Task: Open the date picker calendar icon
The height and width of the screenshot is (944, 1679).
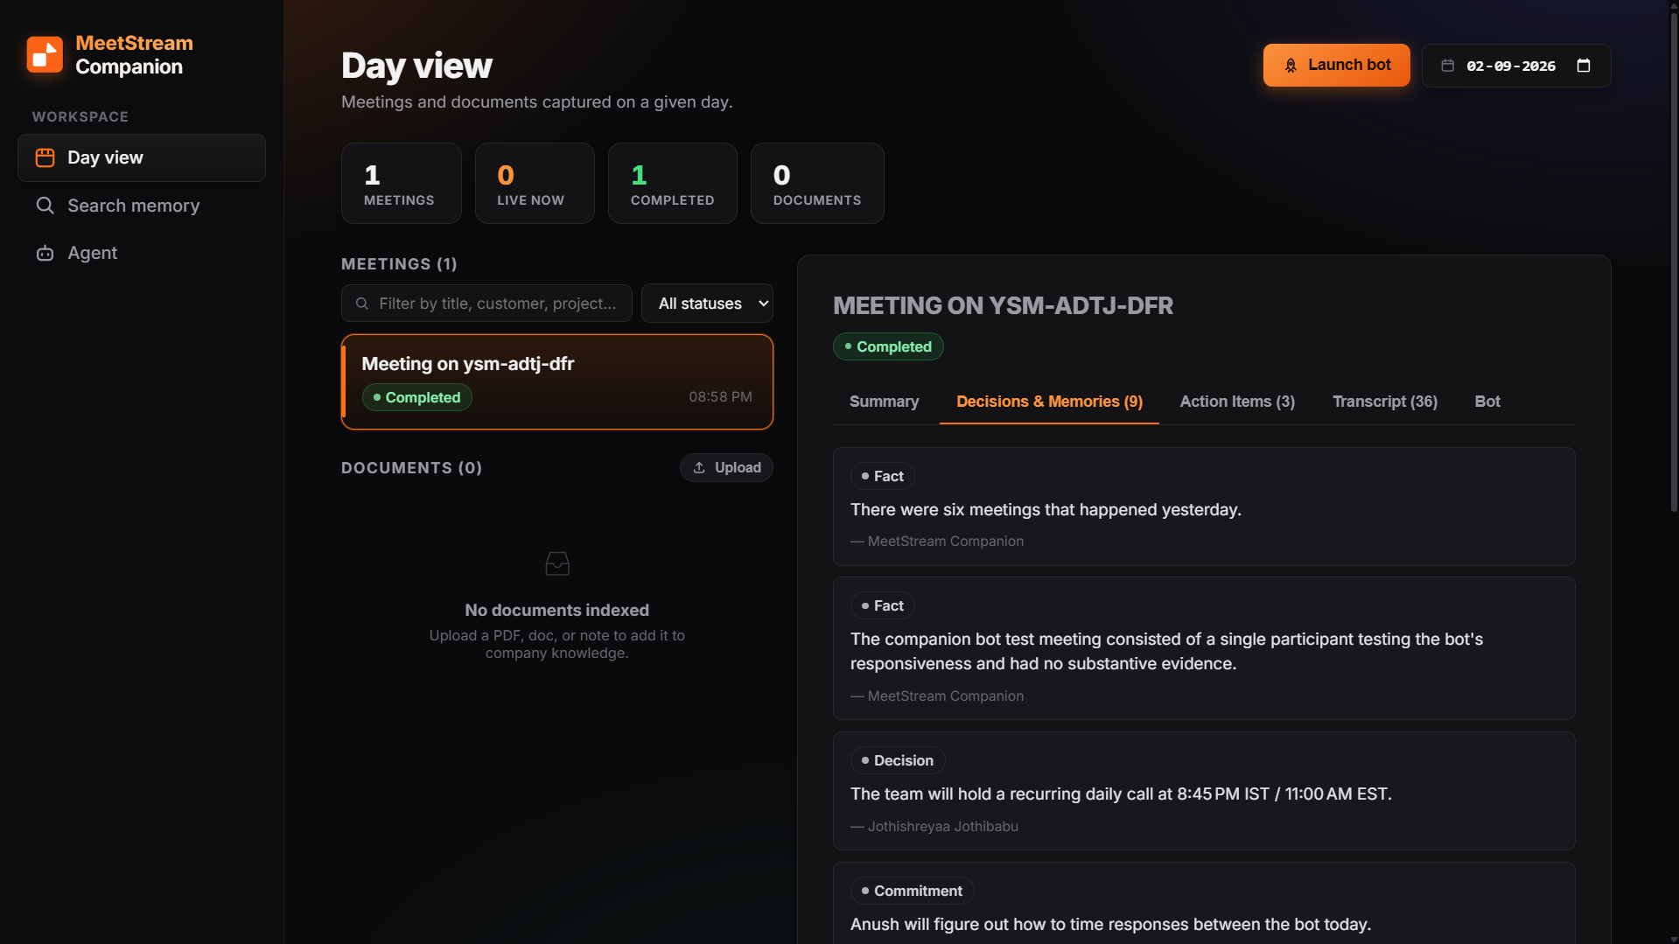Action: 1584,66
